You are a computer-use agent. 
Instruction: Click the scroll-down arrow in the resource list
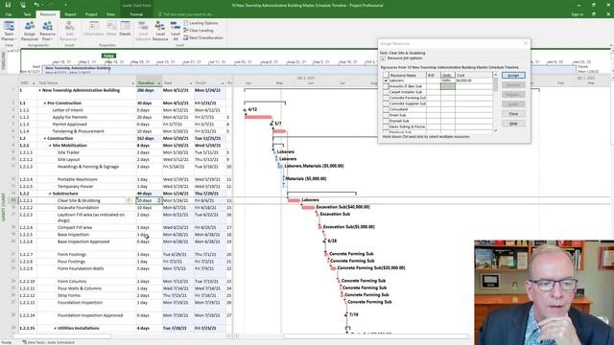point(495,130)
